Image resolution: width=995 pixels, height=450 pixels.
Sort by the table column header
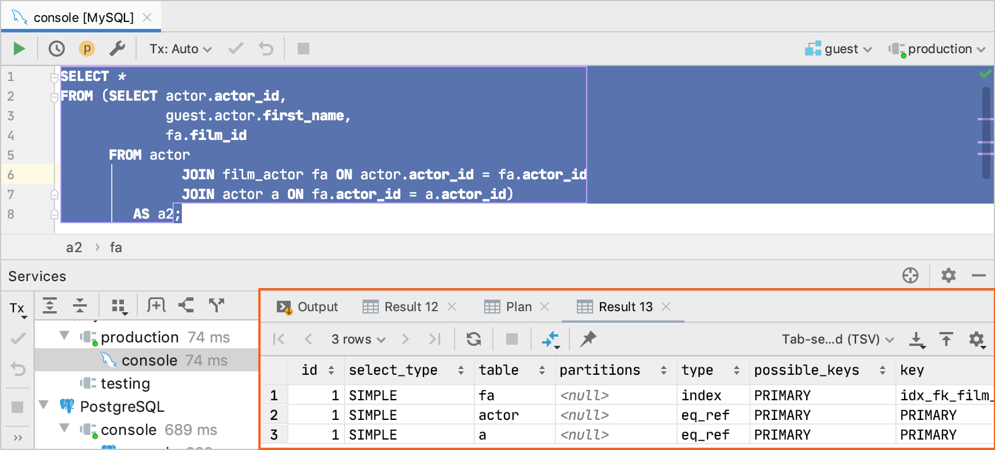click(514, 370)
